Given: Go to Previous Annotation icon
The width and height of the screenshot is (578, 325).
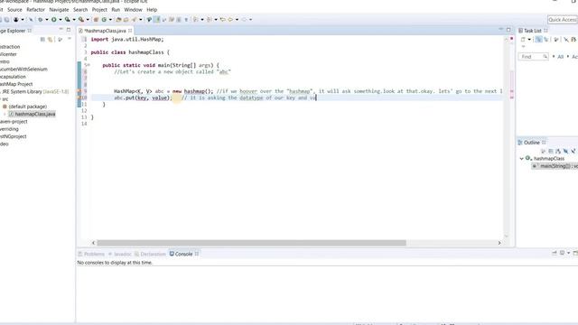Looking at the screenshot, I should tap(209, 20).
